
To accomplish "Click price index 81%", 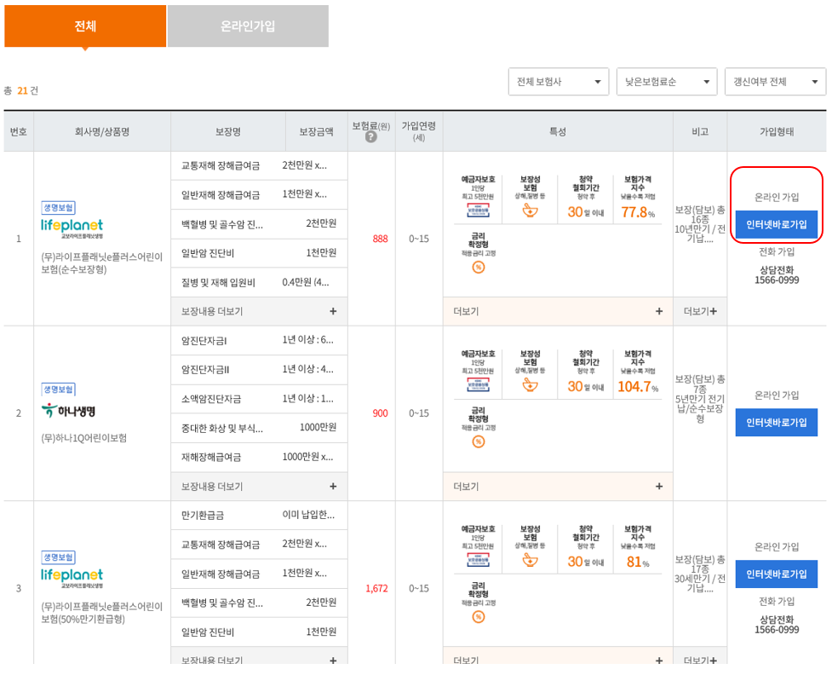I will 638,562.
